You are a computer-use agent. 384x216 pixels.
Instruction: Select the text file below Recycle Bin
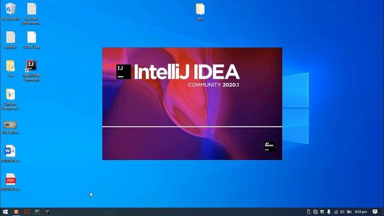pos(10,40)
